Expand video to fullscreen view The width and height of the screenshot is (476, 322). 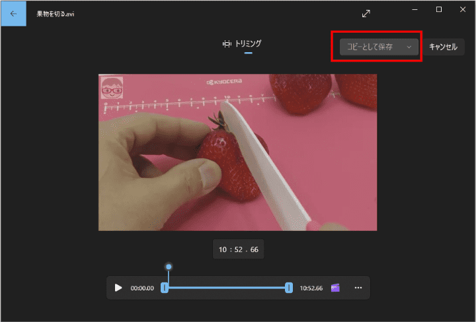pos(366,14)
